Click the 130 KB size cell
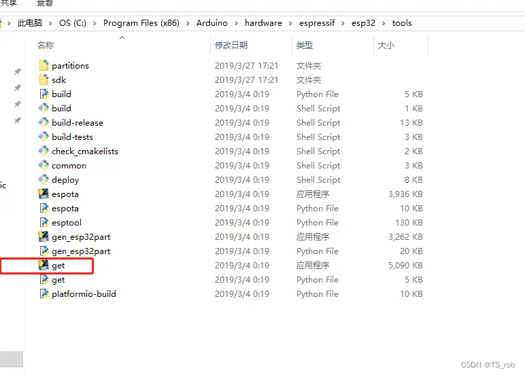 coord(409,222)
